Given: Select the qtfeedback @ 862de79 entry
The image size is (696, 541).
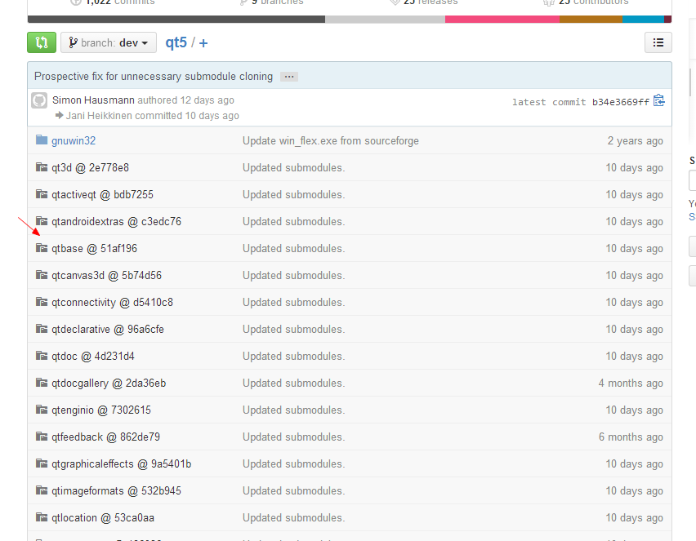Looking at the screenshot, I should [x=105, y=437].
